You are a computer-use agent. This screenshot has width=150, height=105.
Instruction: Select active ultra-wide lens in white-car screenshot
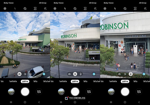(19, 74)
